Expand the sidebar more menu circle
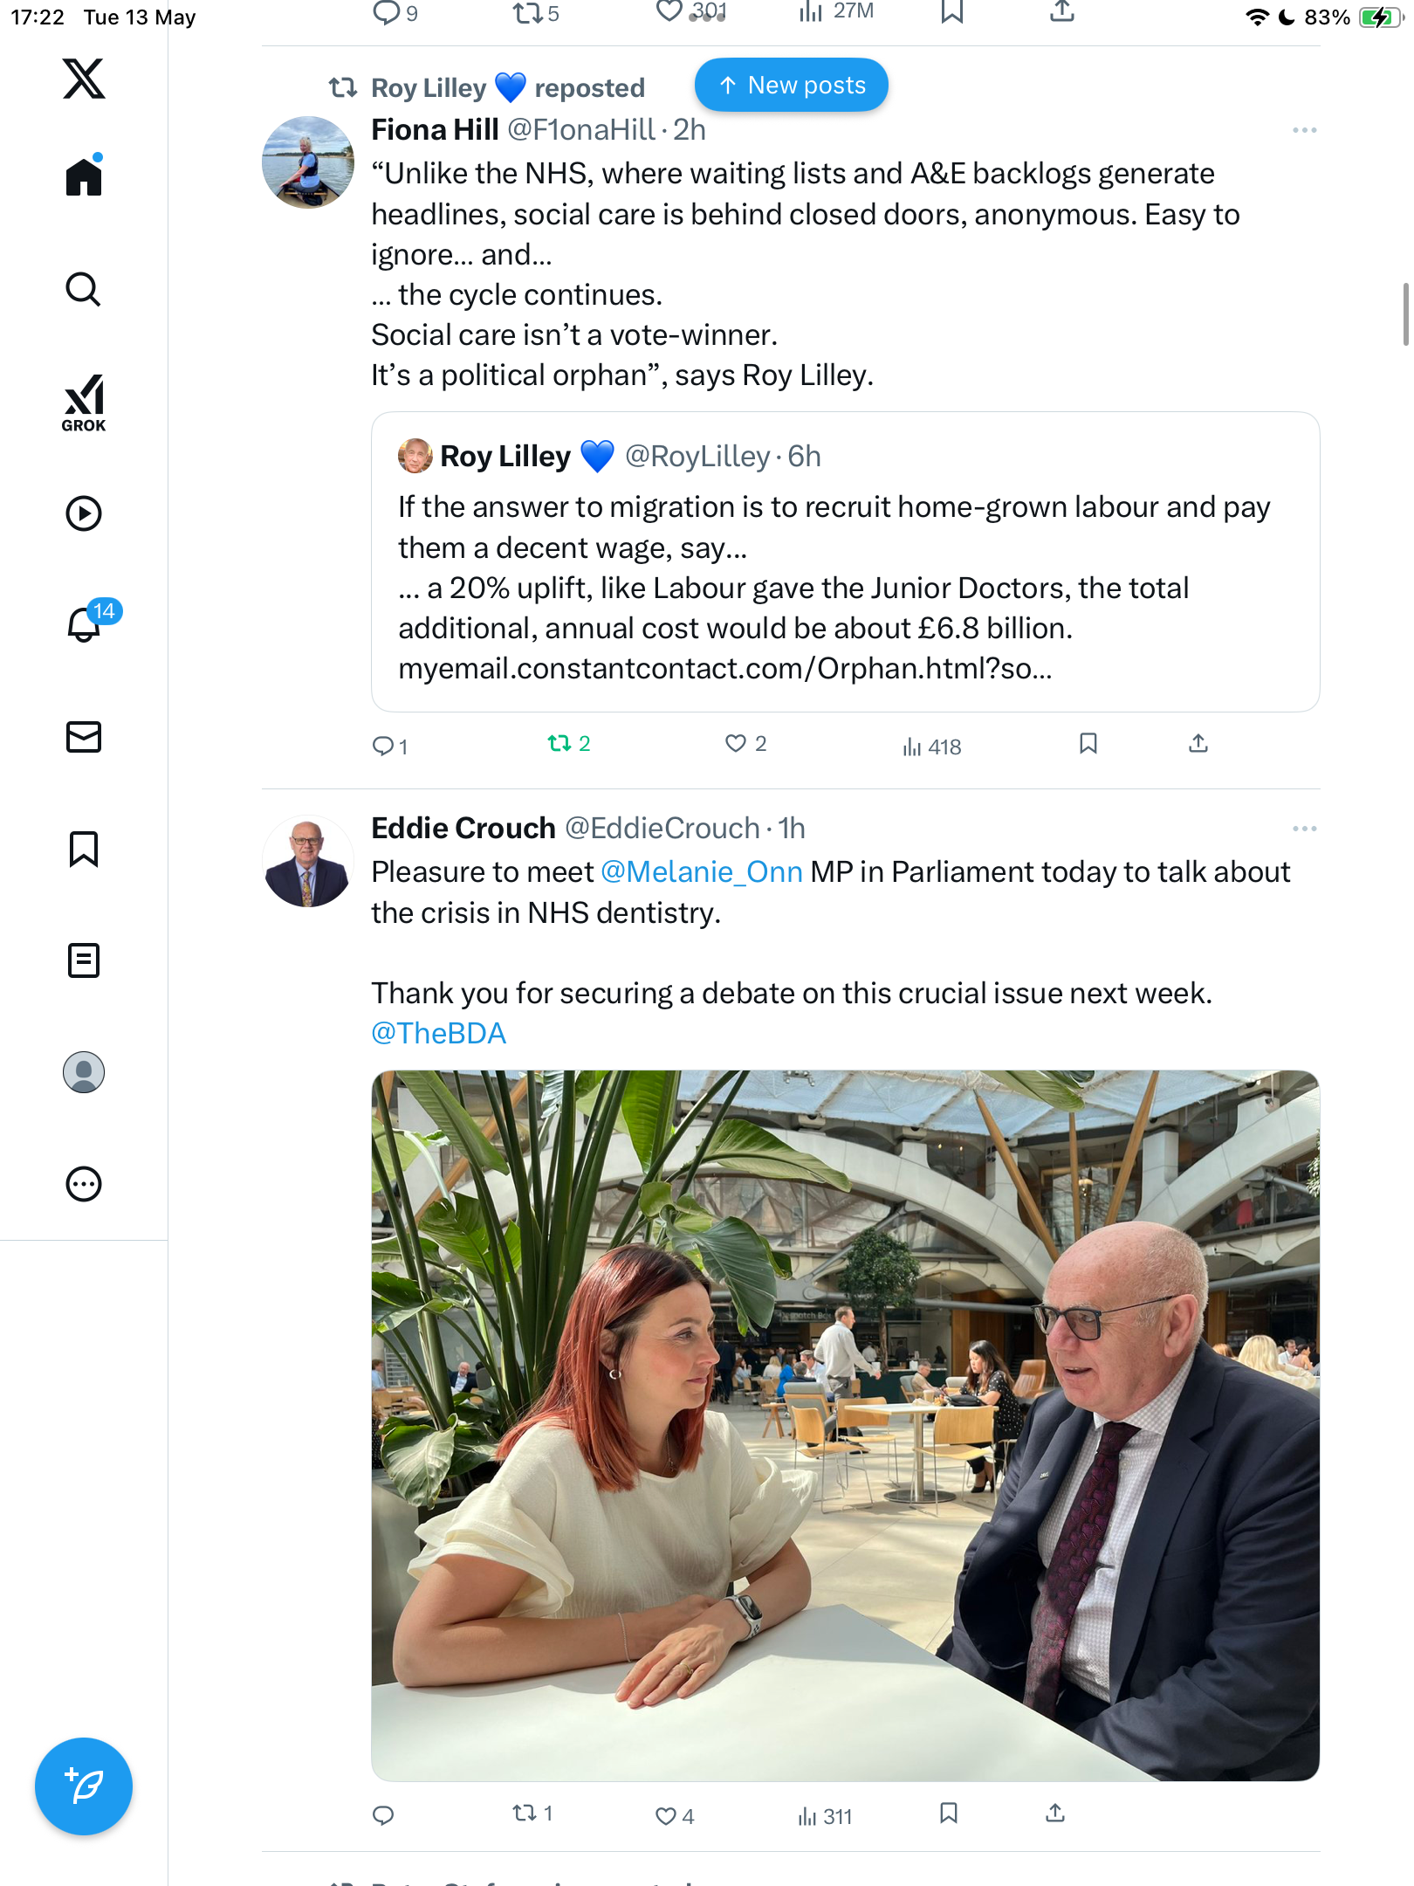Screen dimensions: 1414x1886 click(84, 1184)
